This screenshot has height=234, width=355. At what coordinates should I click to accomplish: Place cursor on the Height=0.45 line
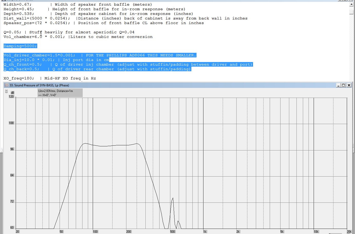point(94,9)
